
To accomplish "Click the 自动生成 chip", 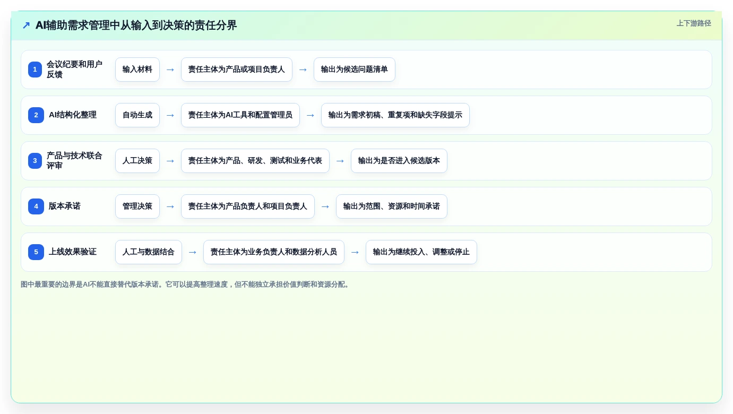I will [137, 115].
